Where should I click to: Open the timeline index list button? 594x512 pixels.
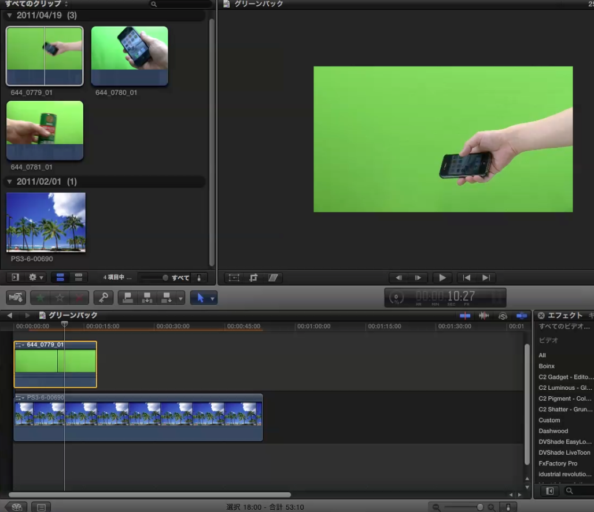pos(41,507)
